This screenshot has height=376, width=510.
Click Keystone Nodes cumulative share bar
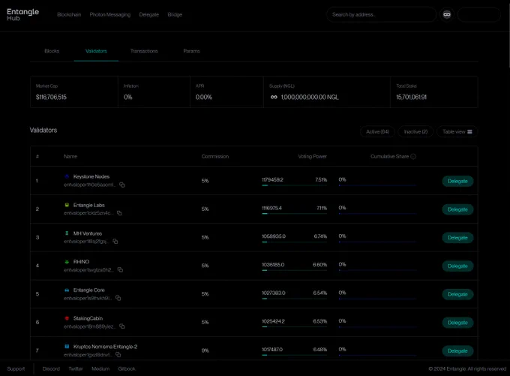[377, 185]
